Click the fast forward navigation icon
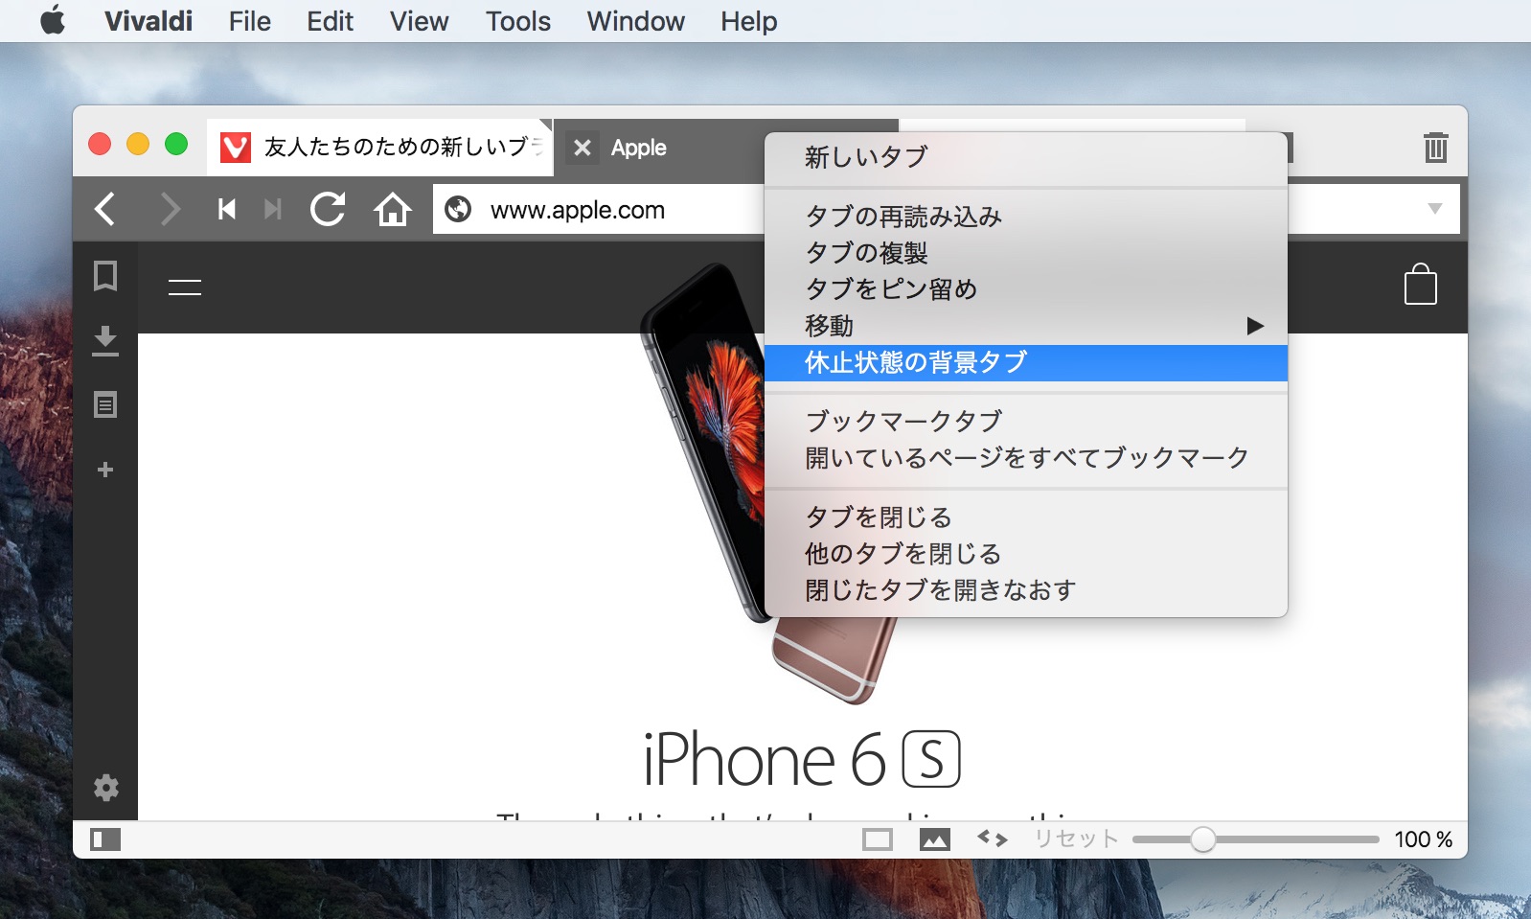The width and height of the screenshot is (1531, 919). 273,209
